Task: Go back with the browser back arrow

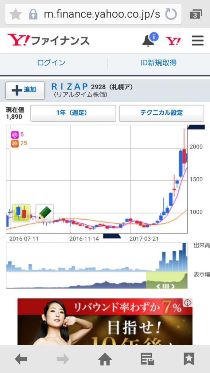Action: [21, 359]
